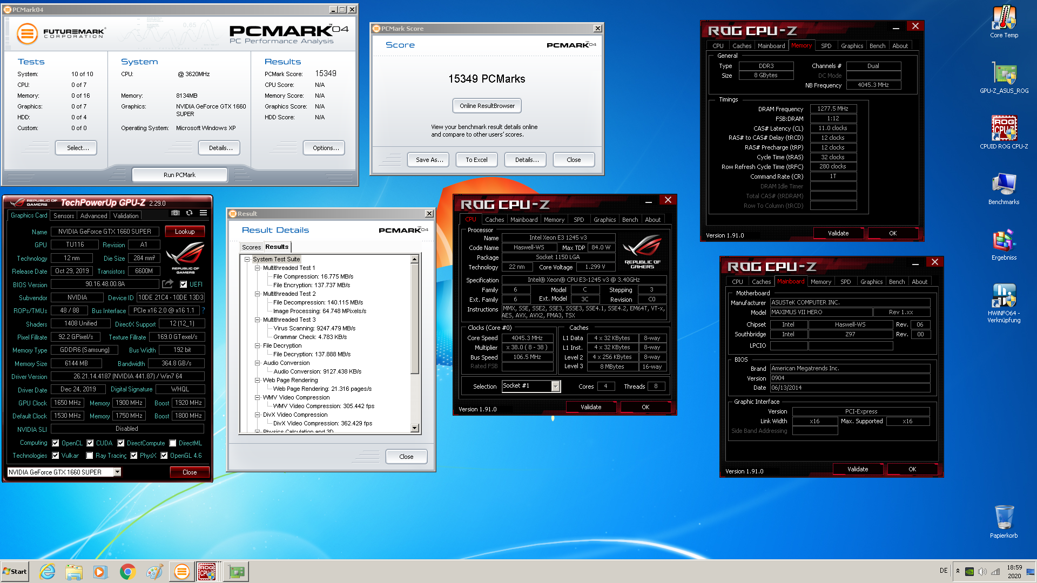
Task: Toggle the Vulkan checkbox
Action: coord(55,456)
